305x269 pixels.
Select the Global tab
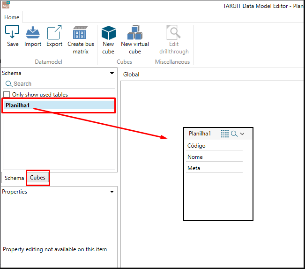click(131, 75)
